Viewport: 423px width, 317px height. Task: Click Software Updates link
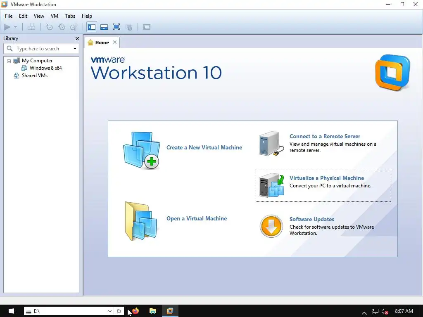tap(312, 219)
